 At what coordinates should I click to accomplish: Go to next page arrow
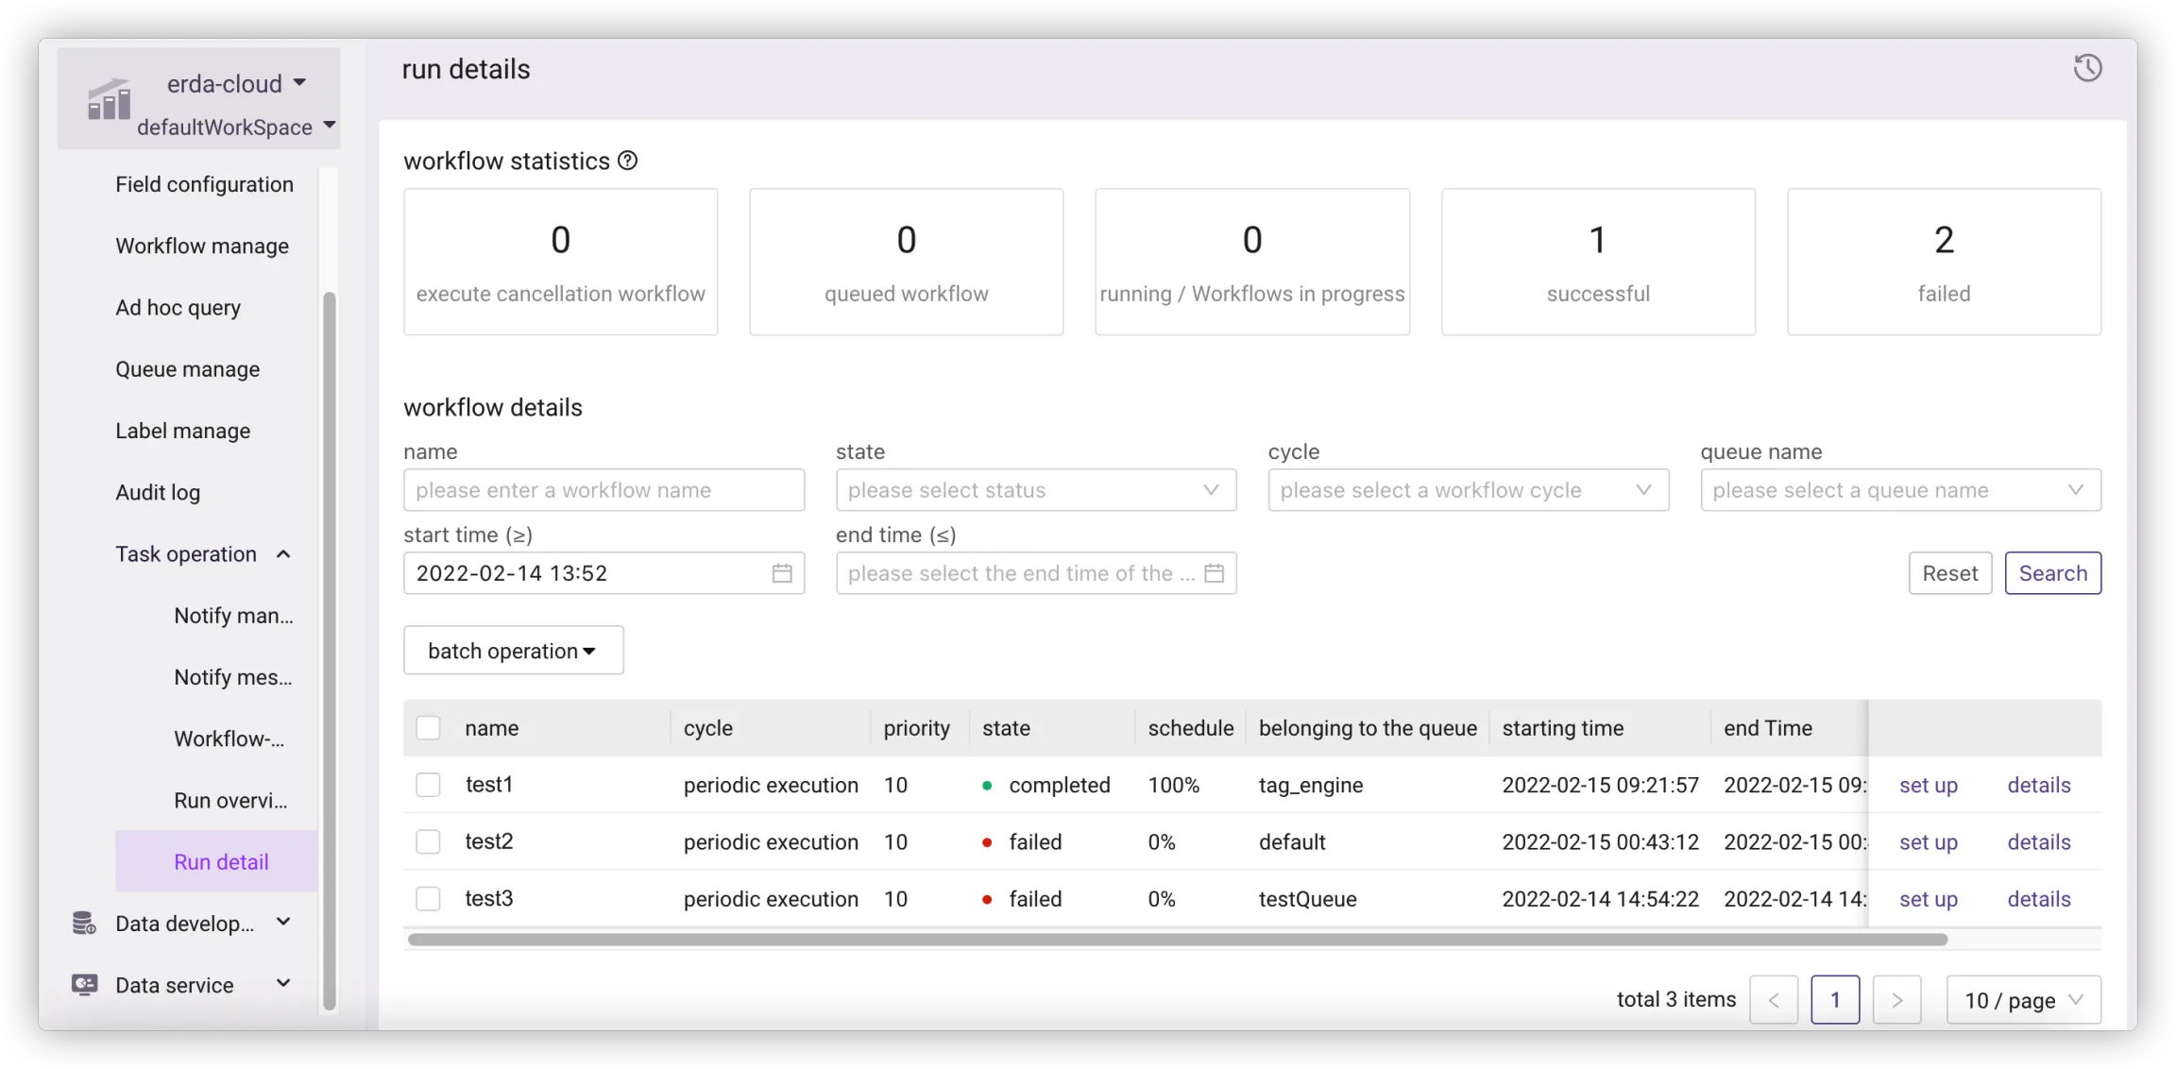pos(1896,999)
